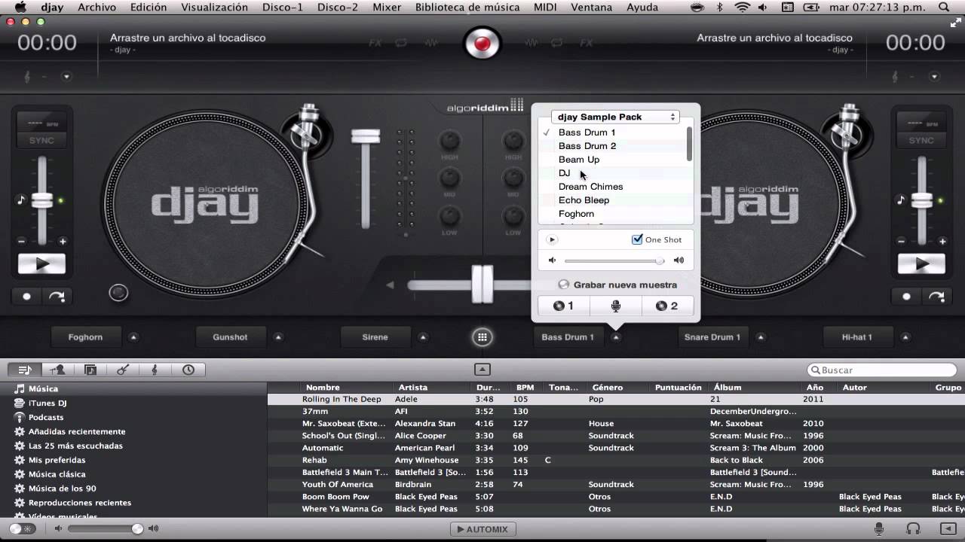Open the playlists view in library toolbar
965x542 pixels.
point(25,370)
